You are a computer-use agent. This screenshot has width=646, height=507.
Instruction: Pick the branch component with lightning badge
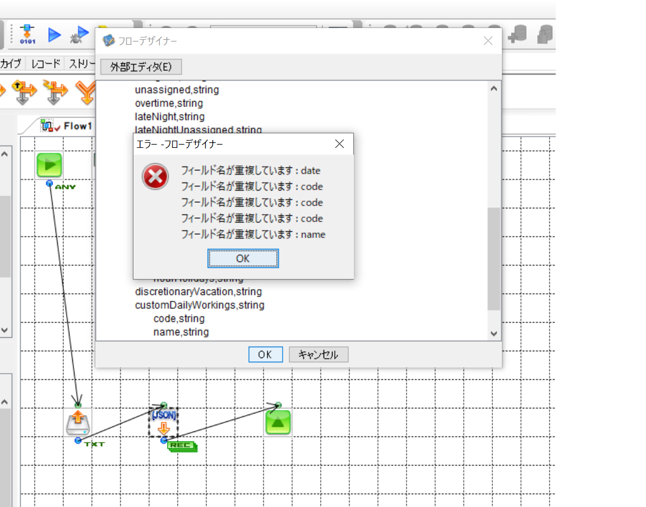pyautogui.click(x=54, y=91)
